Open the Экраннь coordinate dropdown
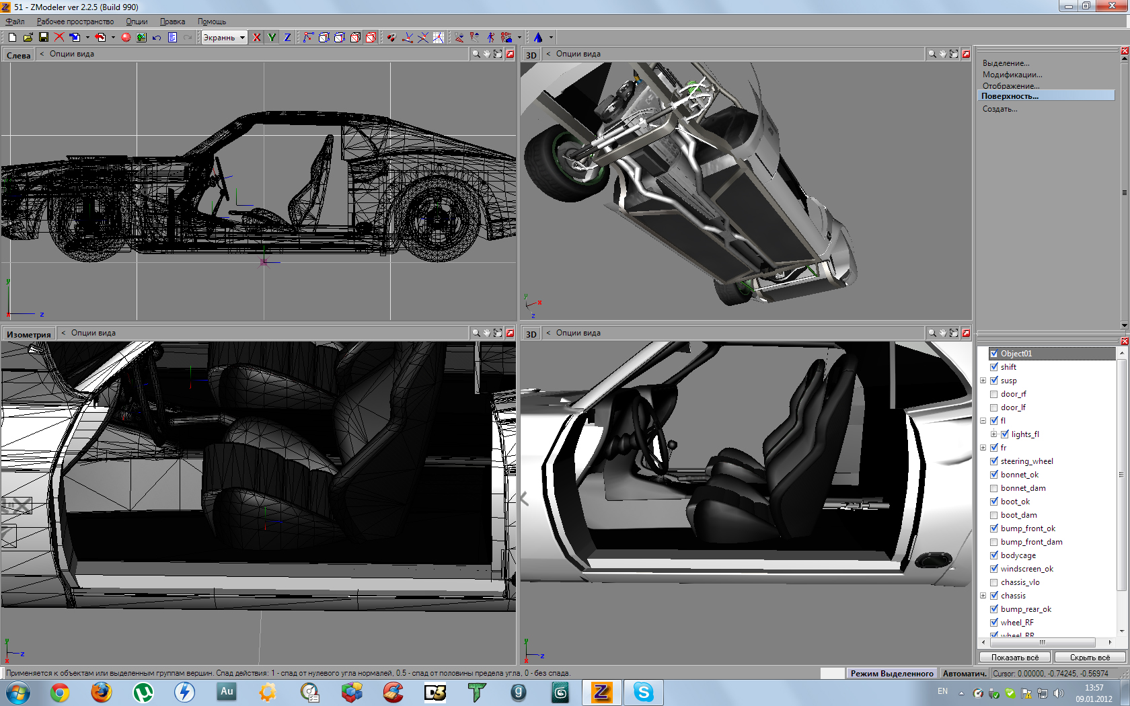Screen dimensions: 1130x706 click(x=242, y=38)
